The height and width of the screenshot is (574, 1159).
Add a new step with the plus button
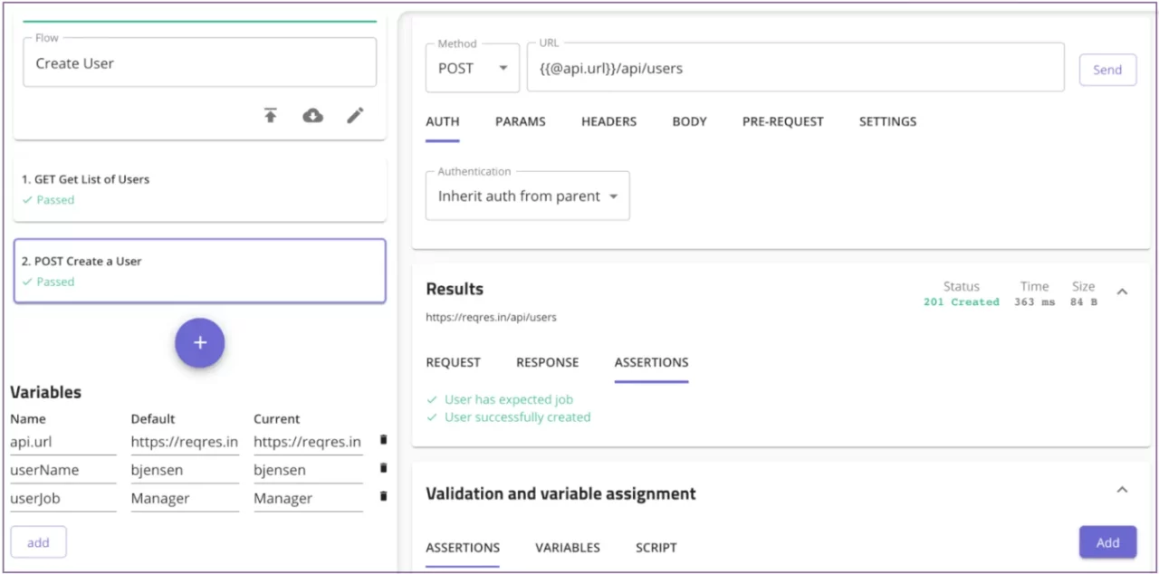(199, 342)
